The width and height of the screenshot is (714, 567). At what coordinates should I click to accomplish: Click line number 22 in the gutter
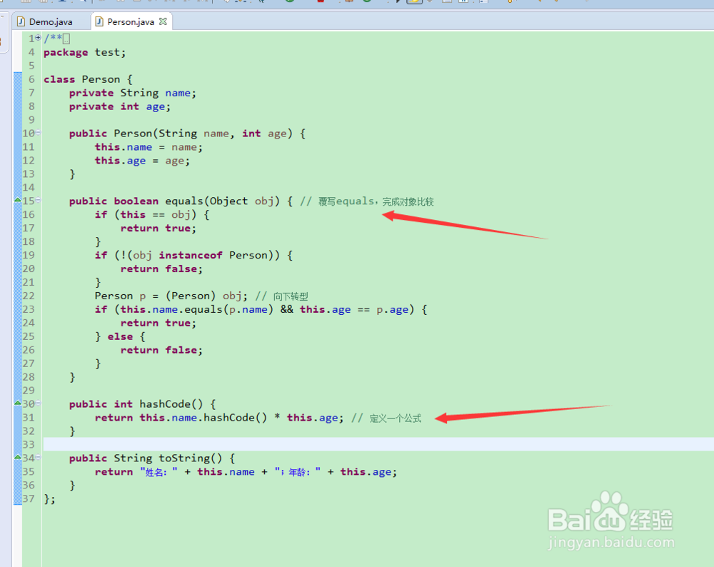[x=29, y=296]
